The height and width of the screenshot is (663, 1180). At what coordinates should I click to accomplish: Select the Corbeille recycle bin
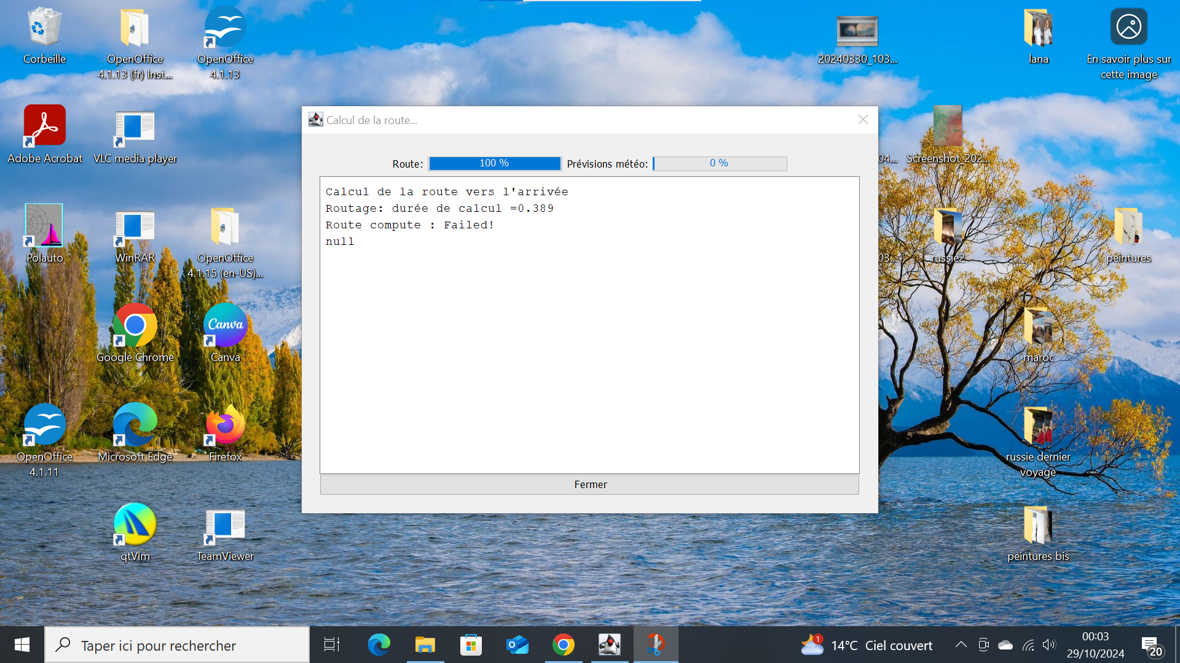(44, 35)
